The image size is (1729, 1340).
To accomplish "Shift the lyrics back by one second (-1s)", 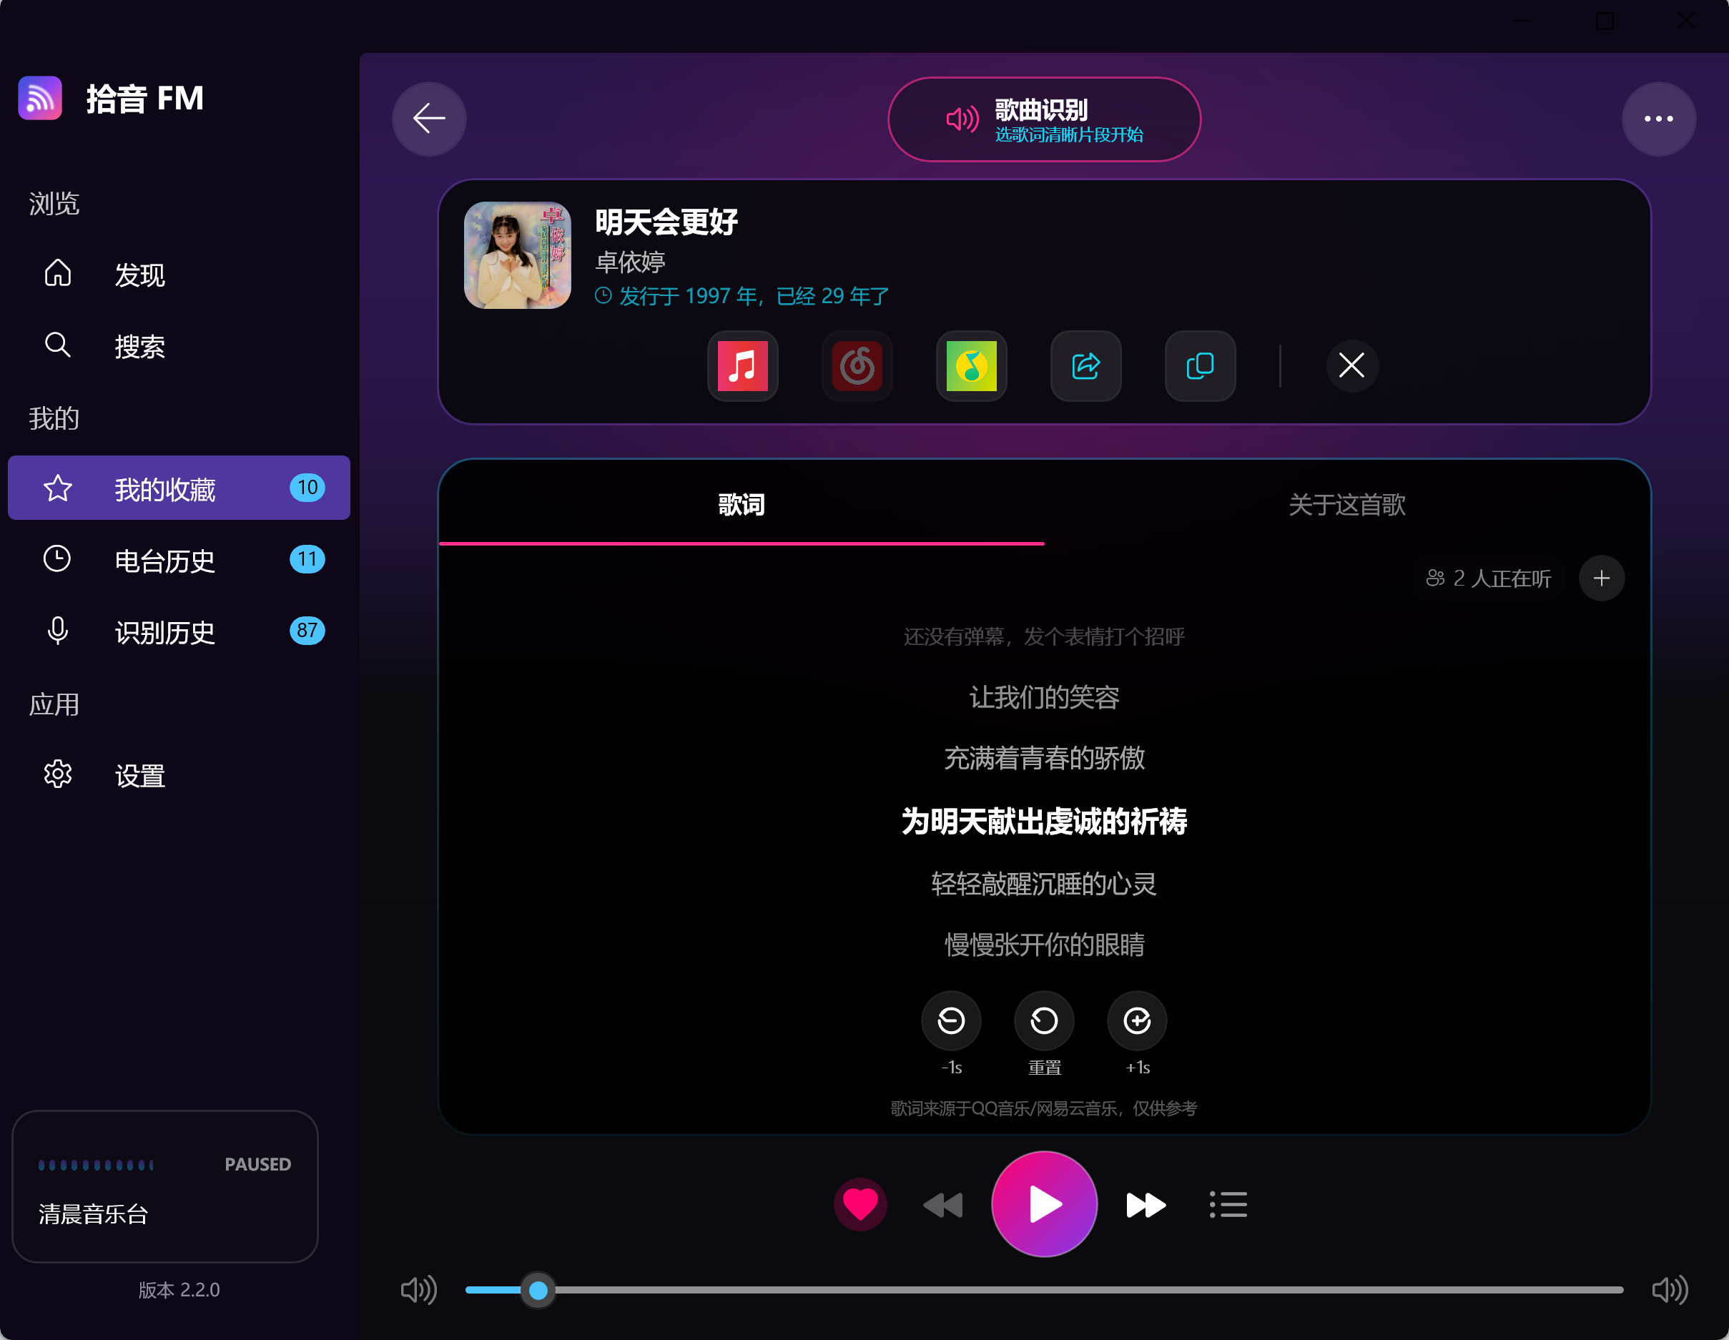I will 951,1021.
